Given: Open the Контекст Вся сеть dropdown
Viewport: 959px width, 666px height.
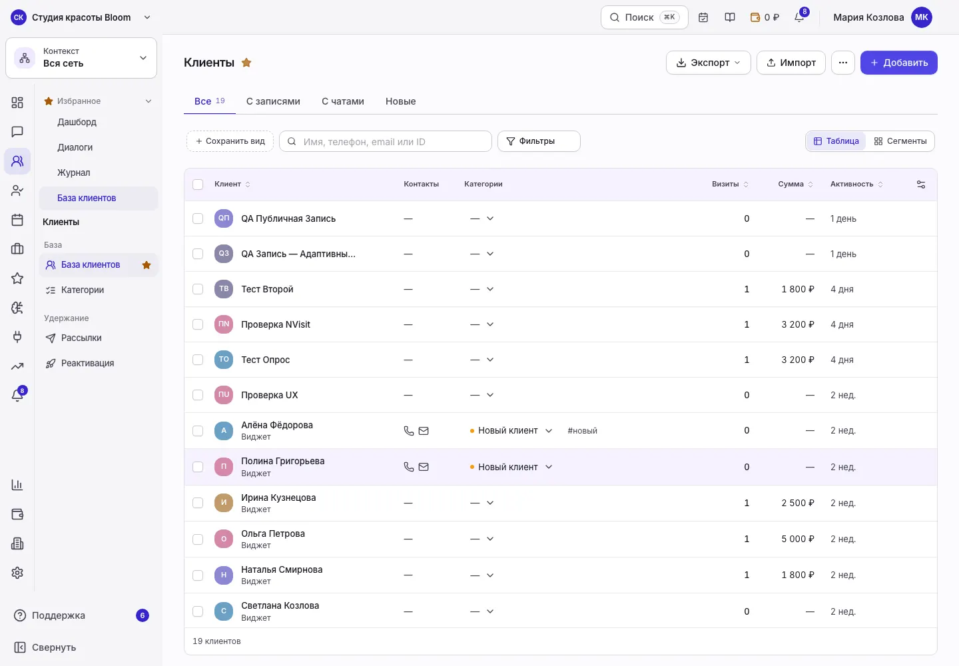Looking at the screenshot, I should (x=81, y=58).
